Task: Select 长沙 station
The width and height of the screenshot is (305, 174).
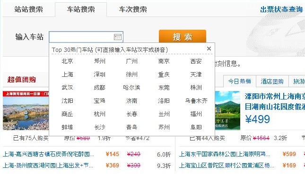Action: click(x=100, y=127)
